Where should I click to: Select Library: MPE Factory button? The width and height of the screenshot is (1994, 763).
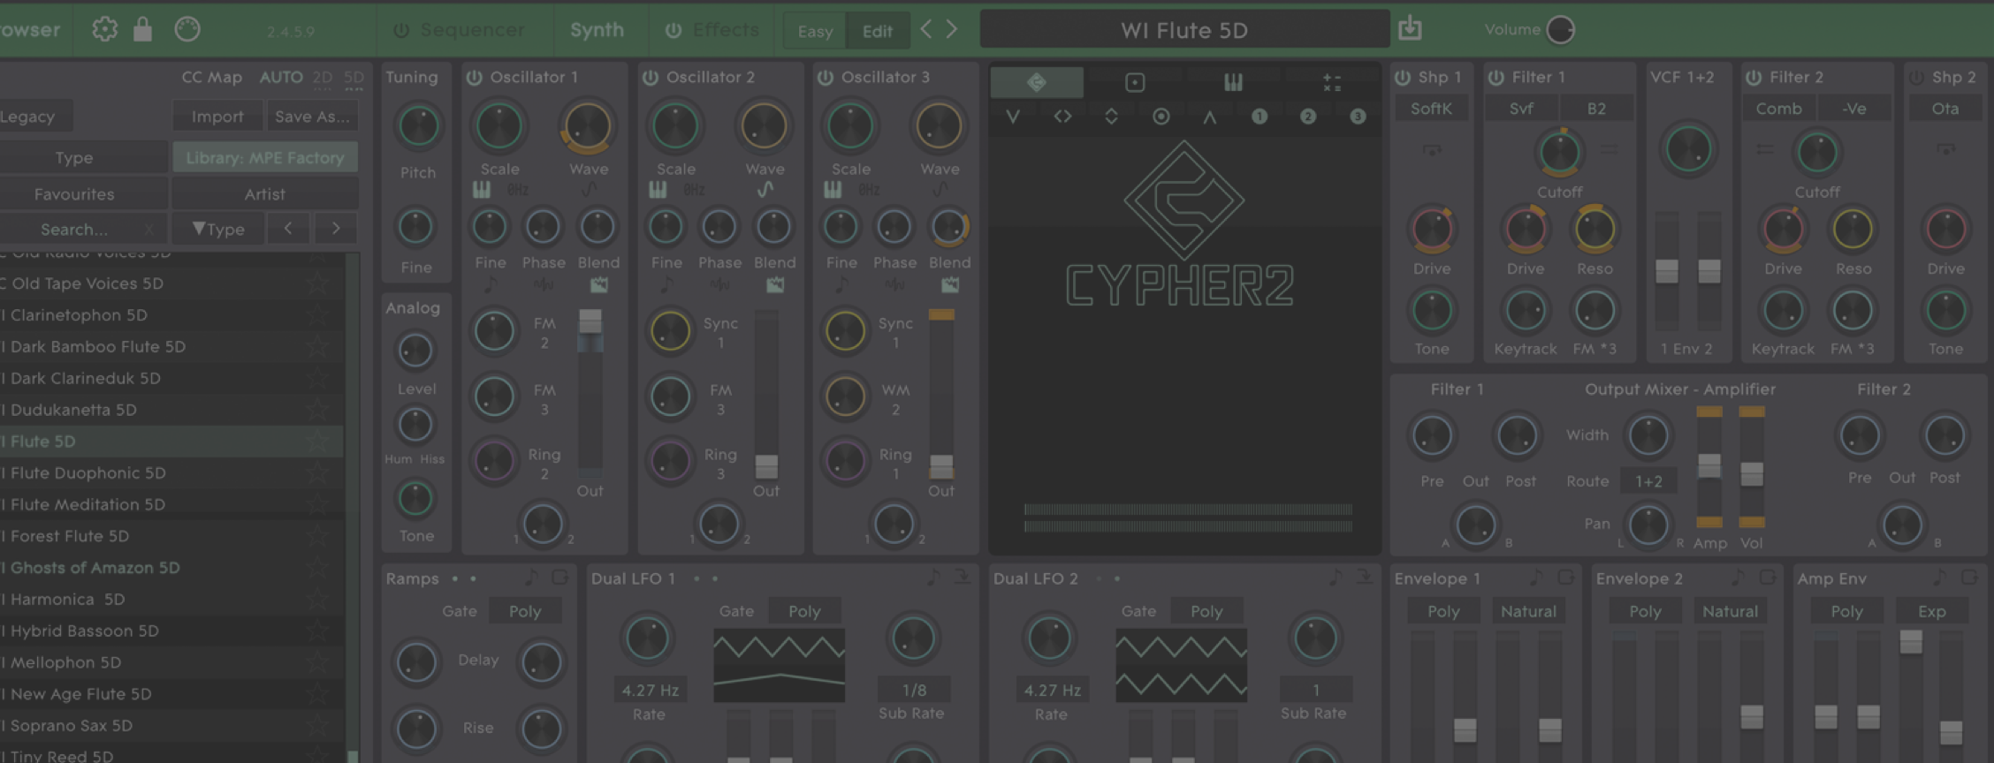(x=265, y=157)
